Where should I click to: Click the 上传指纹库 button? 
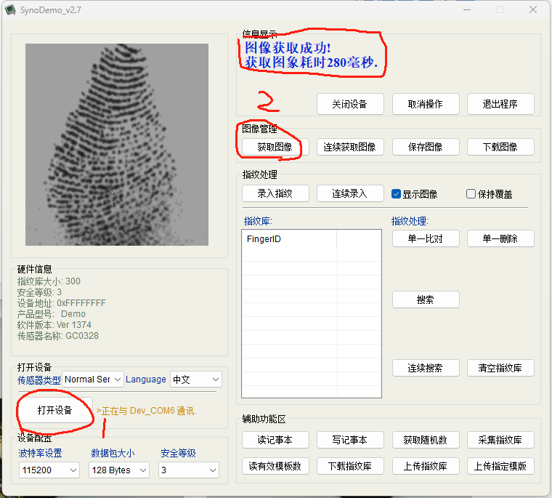[x=426, y=466]
